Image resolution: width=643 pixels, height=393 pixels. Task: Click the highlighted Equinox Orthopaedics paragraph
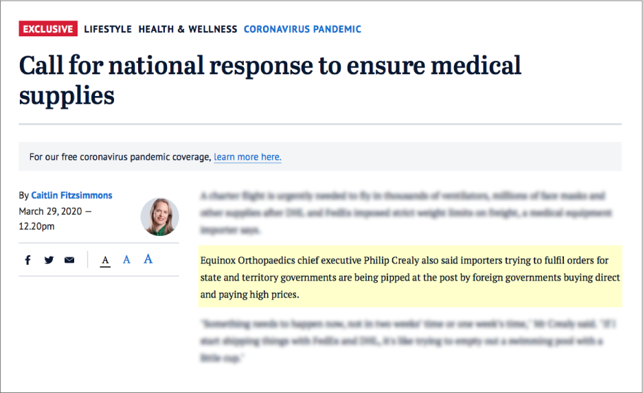click(x=410, y=276)
